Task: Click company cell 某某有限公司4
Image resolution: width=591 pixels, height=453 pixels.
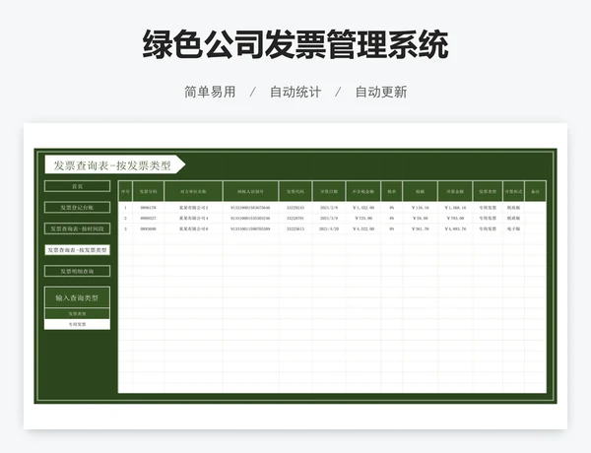Action: click(193, 219)
